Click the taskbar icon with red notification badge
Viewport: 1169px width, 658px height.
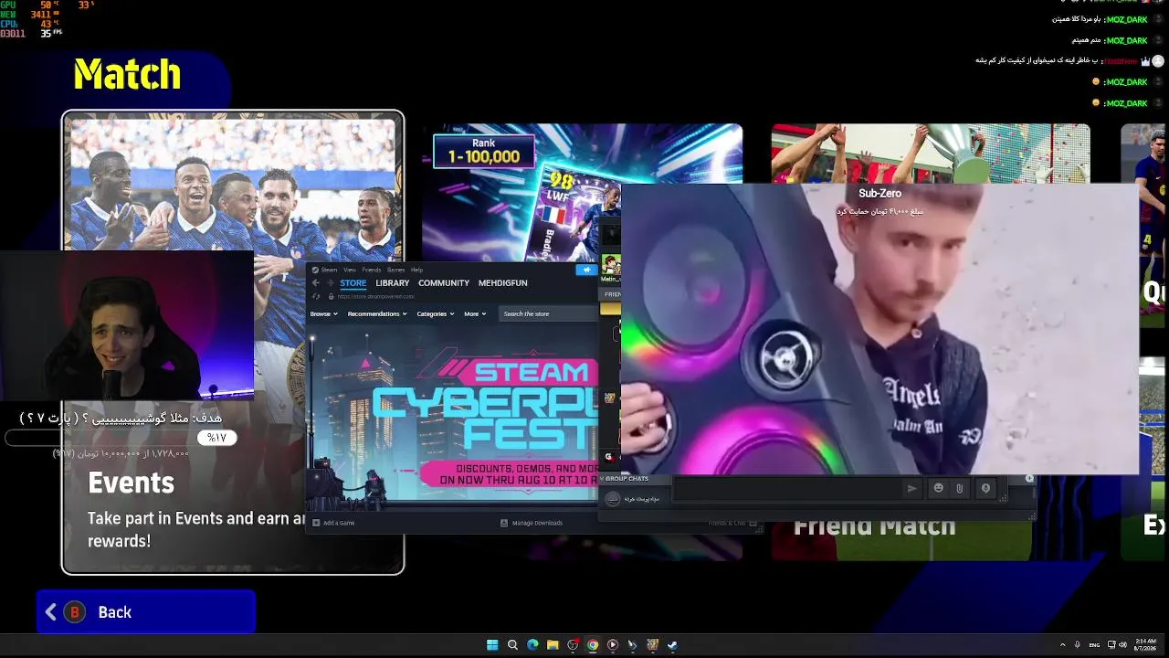[573, 645]
